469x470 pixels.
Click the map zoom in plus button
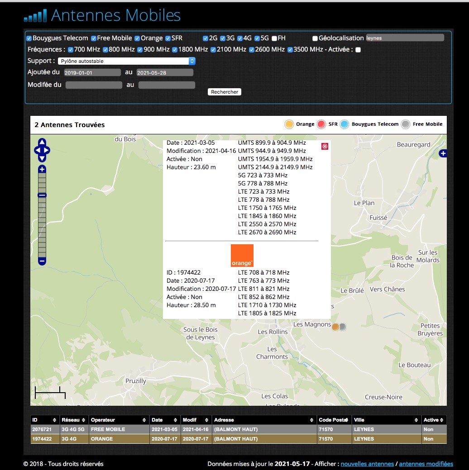[x=42, y=169]
